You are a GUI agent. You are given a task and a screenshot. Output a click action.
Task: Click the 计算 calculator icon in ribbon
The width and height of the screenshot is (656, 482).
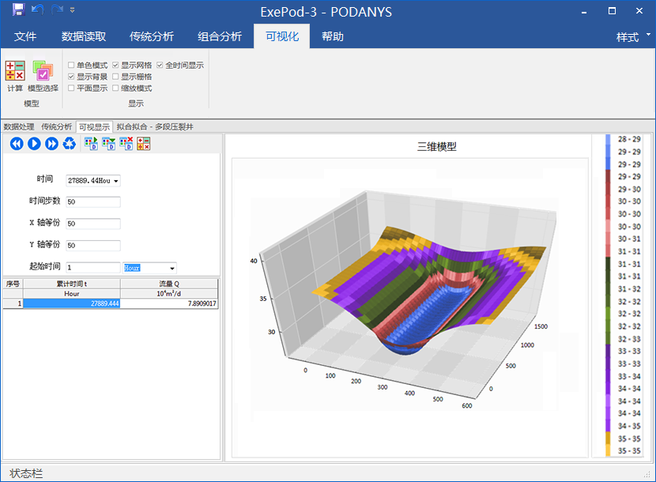pyautogui.click(x=15, y=71)
